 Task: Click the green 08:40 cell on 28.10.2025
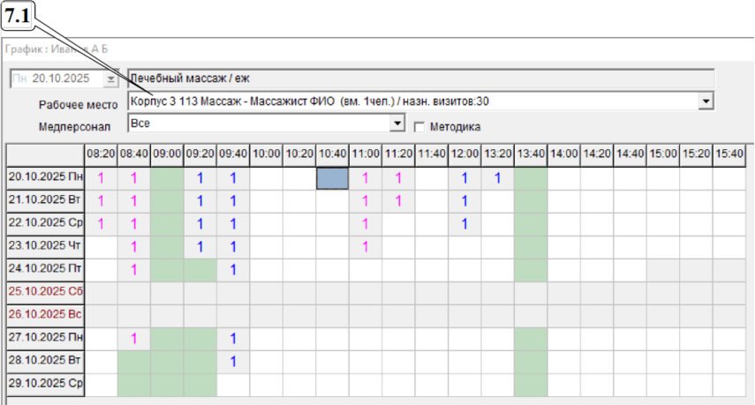tap(133, 360)
